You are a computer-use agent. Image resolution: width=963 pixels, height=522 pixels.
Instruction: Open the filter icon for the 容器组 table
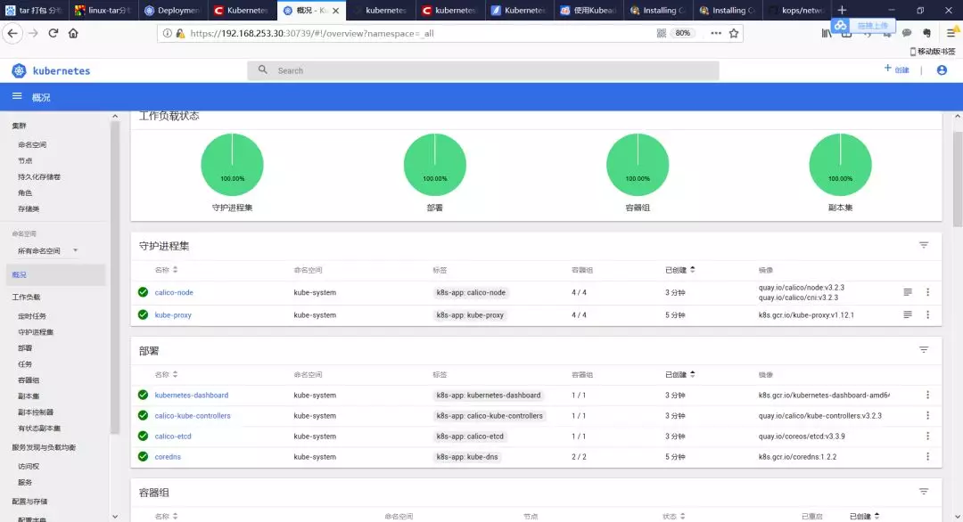[924, 492]
